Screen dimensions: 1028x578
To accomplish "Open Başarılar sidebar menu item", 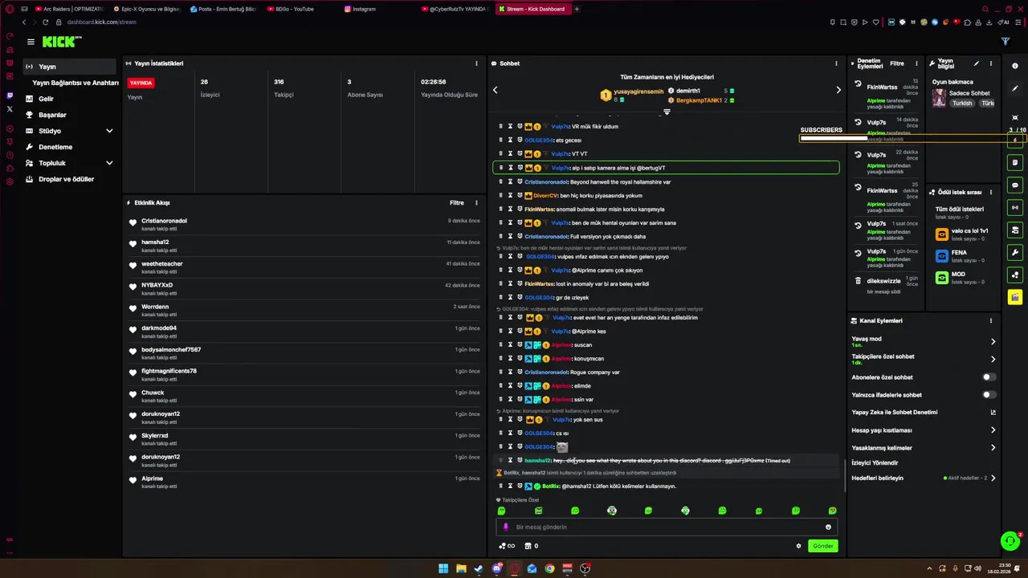I will click(70, 115).
